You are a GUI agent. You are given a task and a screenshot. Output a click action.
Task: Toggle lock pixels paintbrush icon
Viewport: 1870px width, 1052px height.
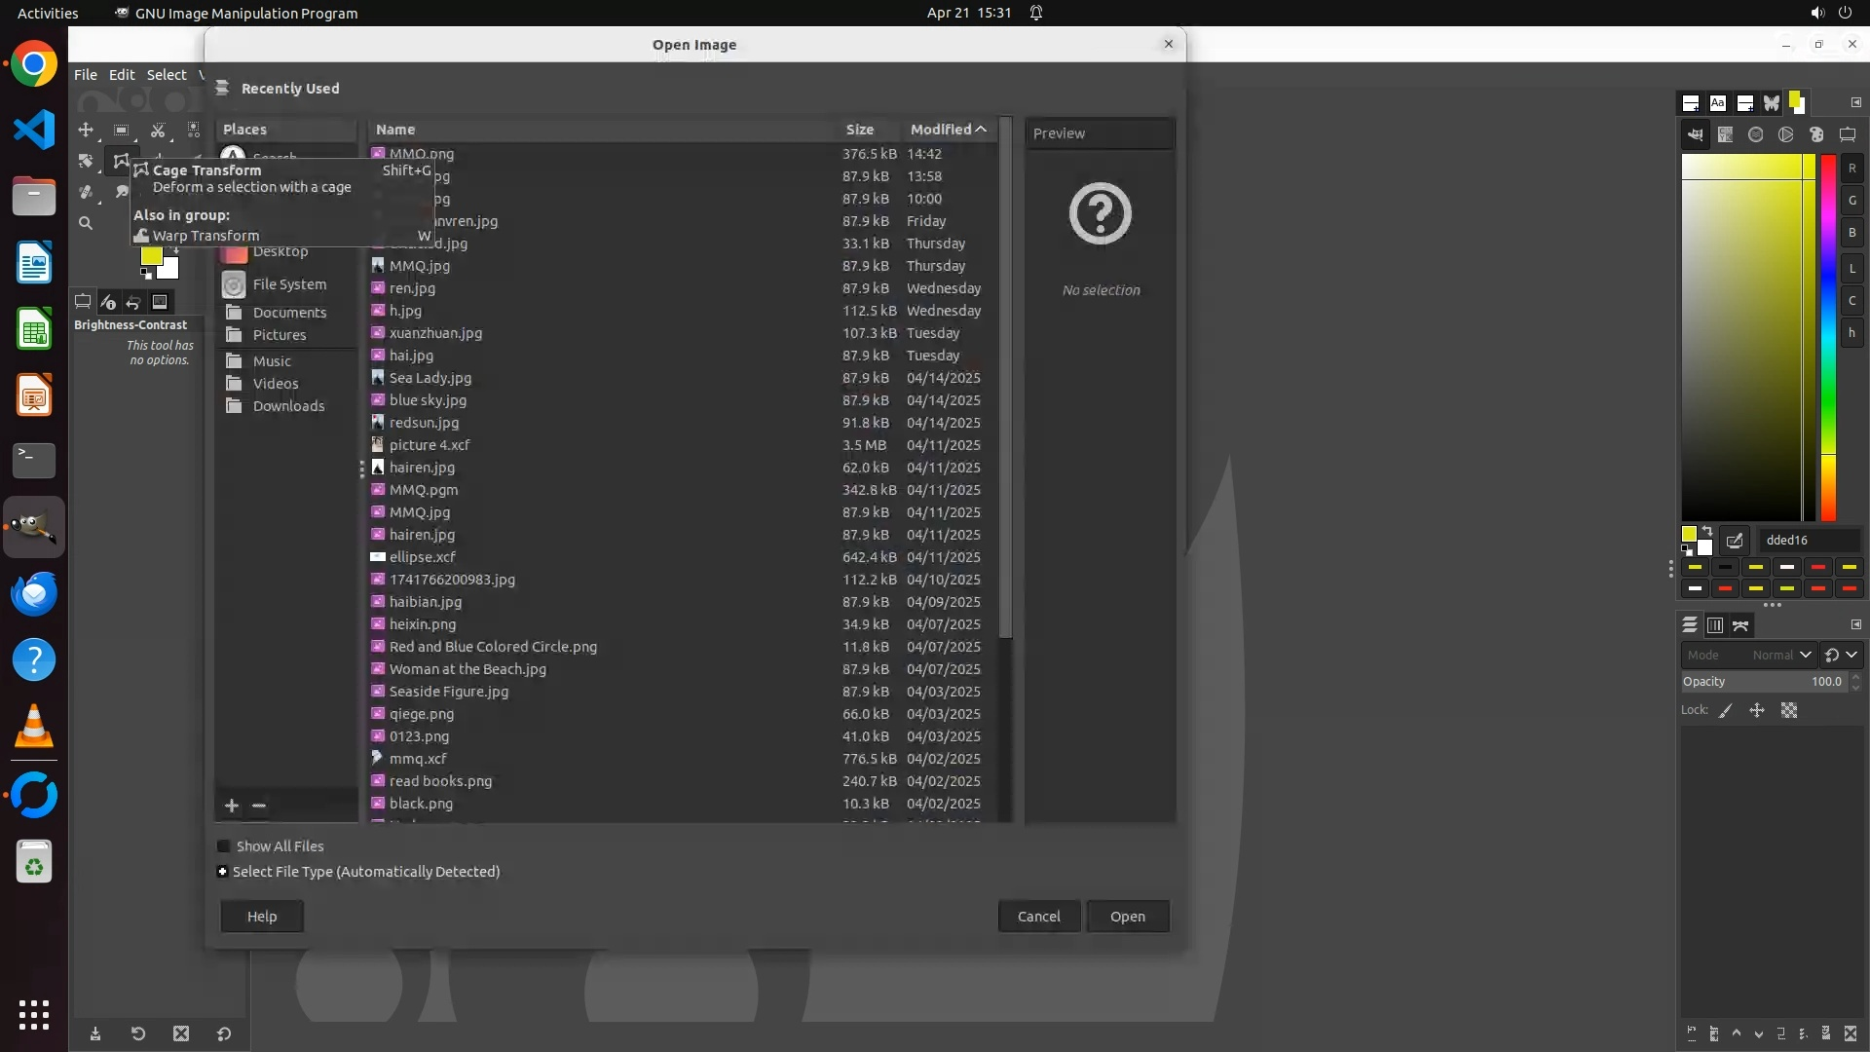tap(1726, 710)
